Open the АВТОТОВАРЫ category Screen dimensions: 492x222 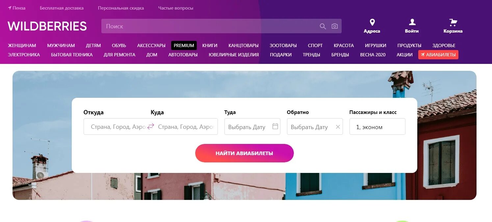[x=183, y=55]
